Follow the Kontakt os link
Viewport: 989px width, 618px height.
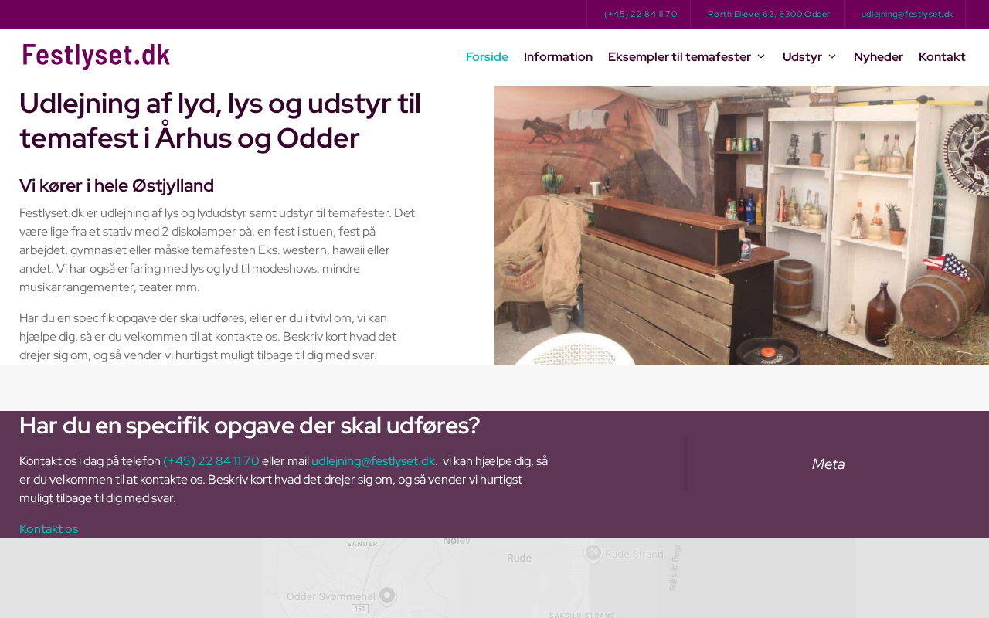(49, 529)
